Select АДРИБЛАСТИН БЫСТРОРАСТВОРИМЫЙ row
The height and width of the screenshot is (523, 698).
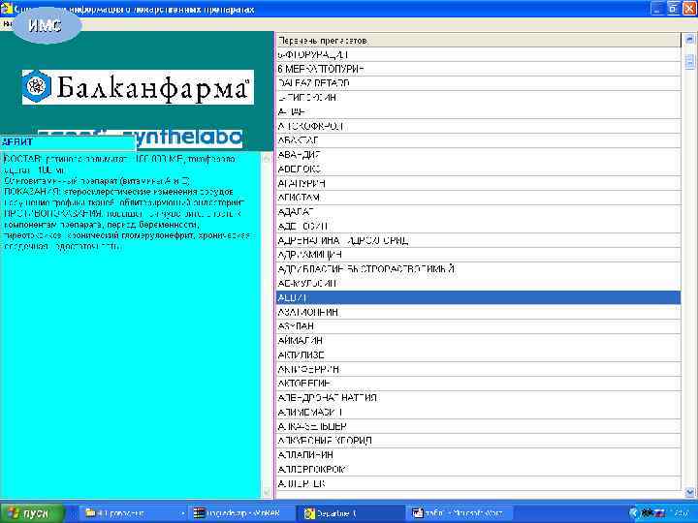click(478, 269)
